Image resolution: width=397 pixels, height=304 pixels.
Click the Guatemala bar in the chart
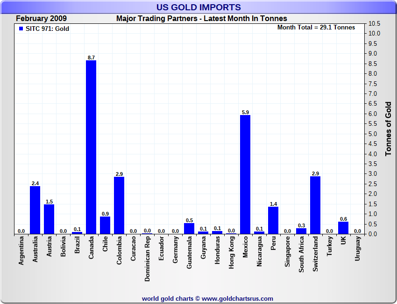click(x=189, y=228)
